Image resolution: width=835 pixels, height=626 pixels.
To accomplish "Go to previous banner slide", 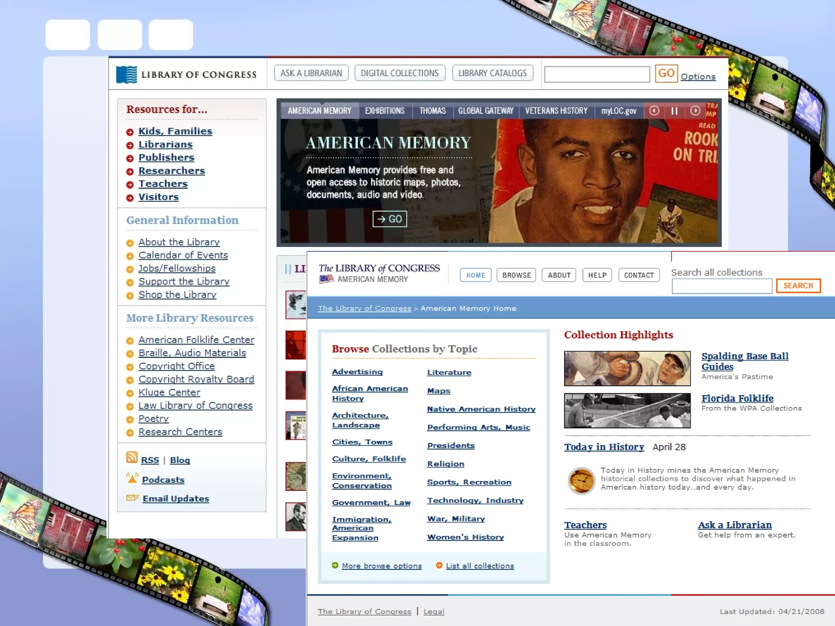I will pos(654,111).
